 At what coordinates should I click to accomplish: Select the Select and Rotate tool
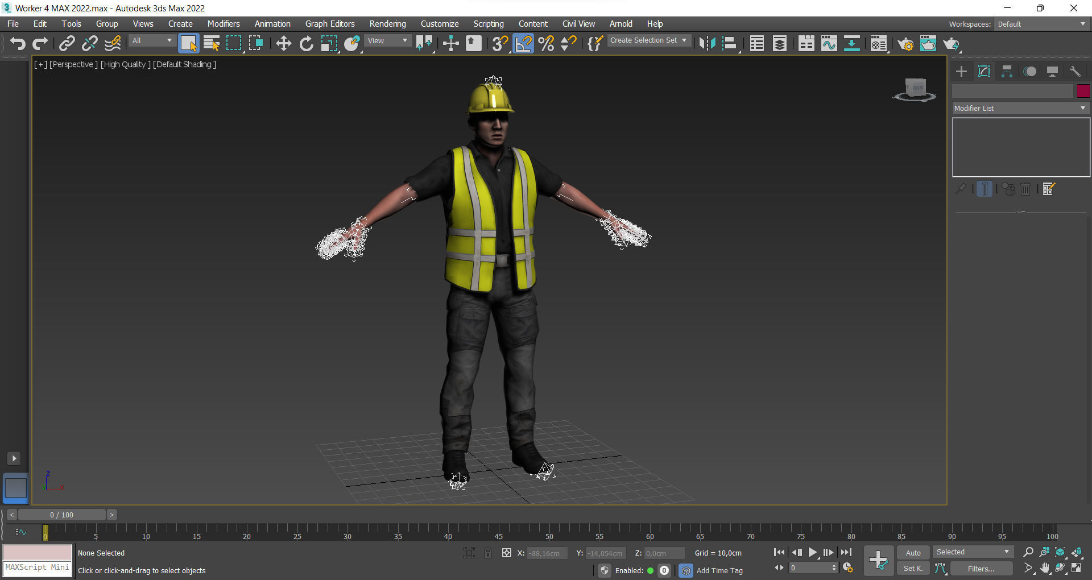point(306,44)
